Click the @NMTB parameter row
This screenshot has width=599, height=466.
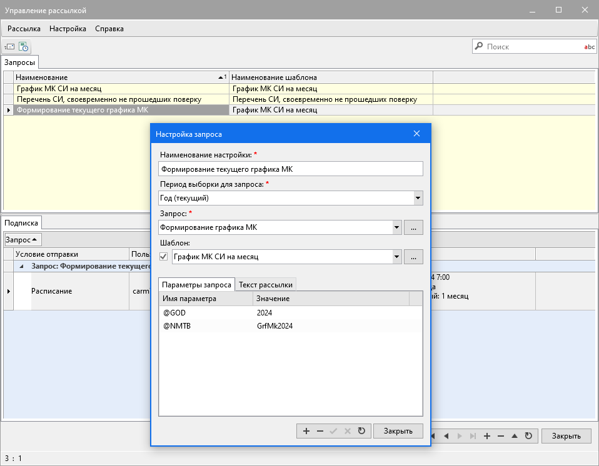pyautogui.click(x=291, y=326)
